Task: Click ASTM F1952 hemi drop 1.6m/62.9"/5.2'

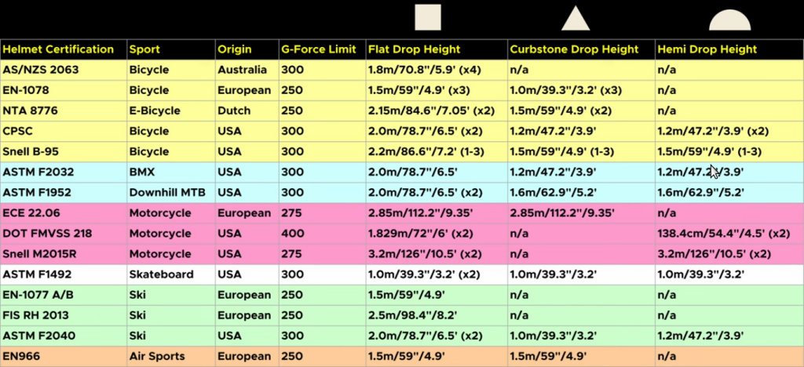Action: coord(729,193)
